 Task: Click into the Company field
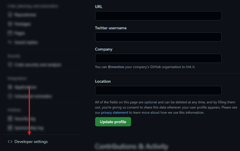coord(158,58)
